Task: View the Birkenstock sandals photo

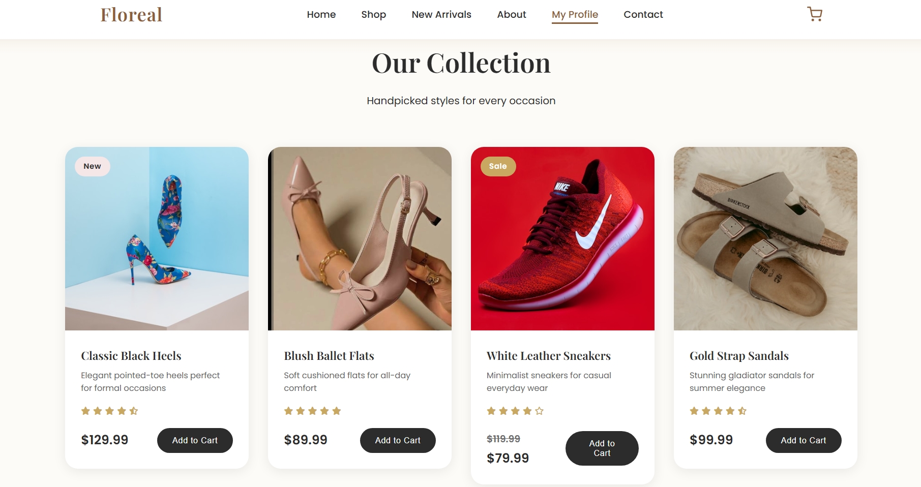Action: (765, 239)
